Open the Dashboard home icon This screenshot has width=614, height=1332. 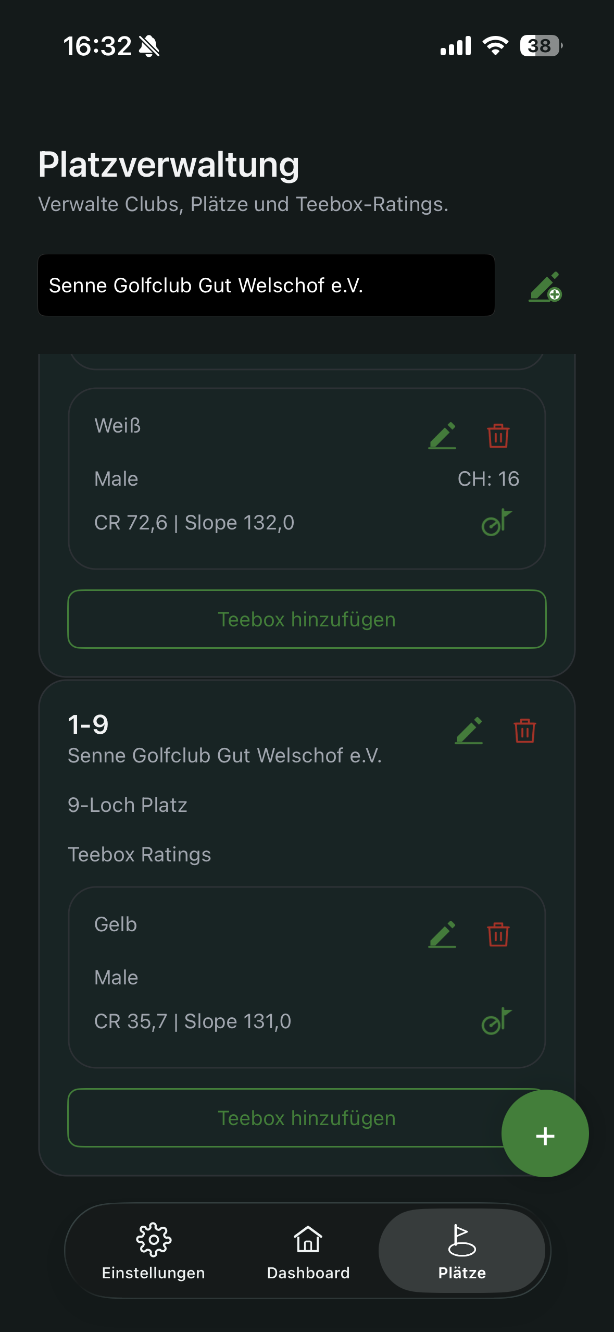[307, 1240]
